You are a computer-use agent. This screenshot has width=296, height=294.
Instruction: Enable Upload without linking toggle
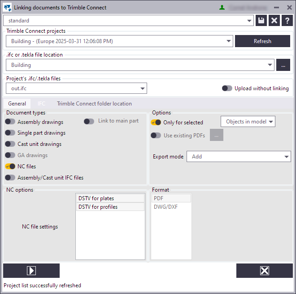pos(227,88)
